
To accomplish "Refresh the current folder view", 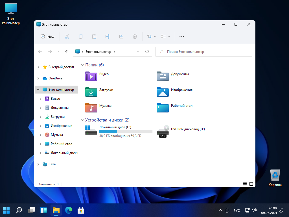I will point(147,52).
